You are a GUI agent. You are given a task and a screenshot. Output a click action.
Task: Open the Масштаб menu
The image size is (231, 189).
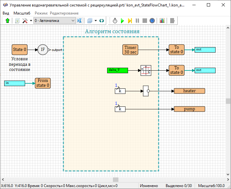pyautogui.click(x=22, y=13)
